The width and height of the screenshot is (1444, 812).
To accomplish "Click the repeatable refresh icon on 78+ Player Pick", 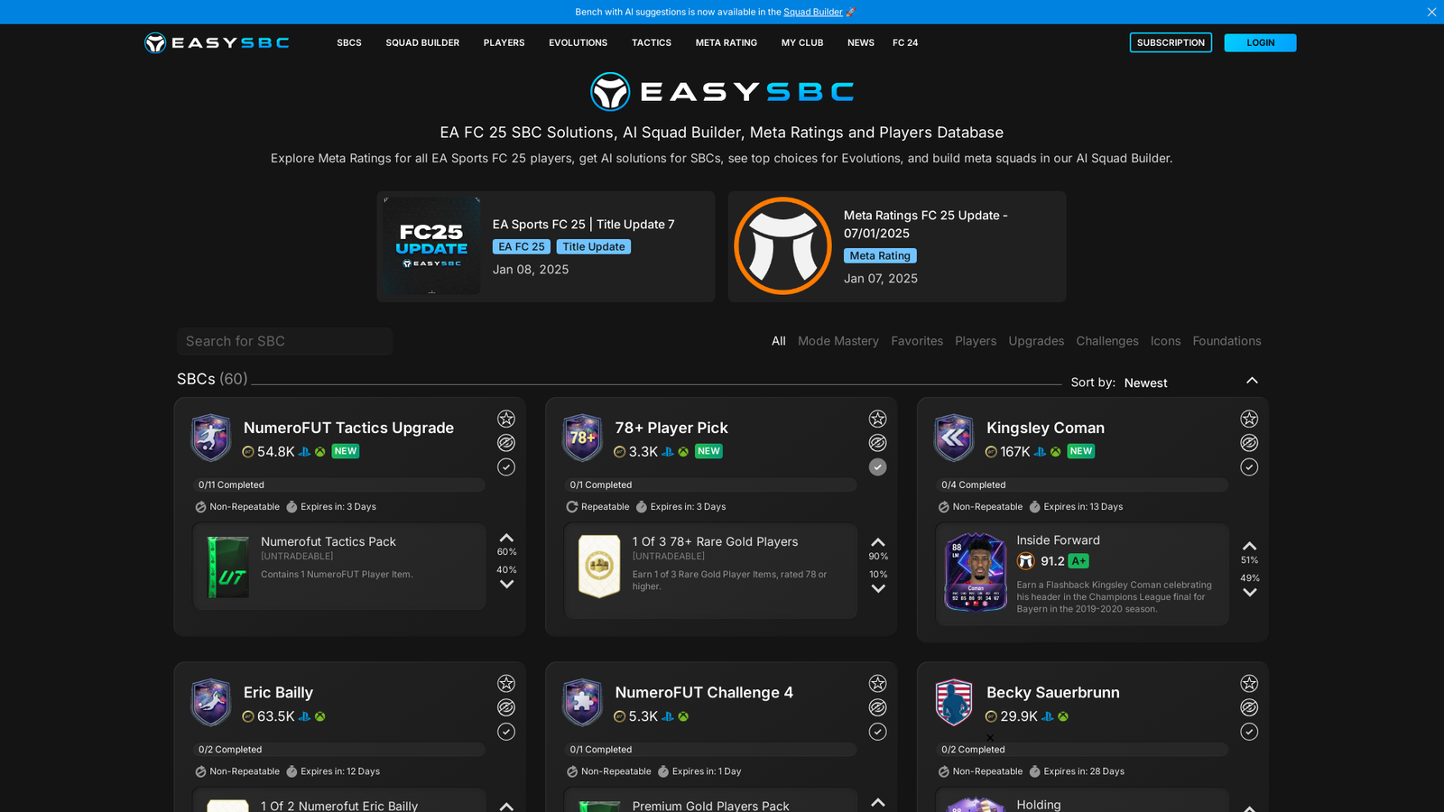I will click(572, 506).
